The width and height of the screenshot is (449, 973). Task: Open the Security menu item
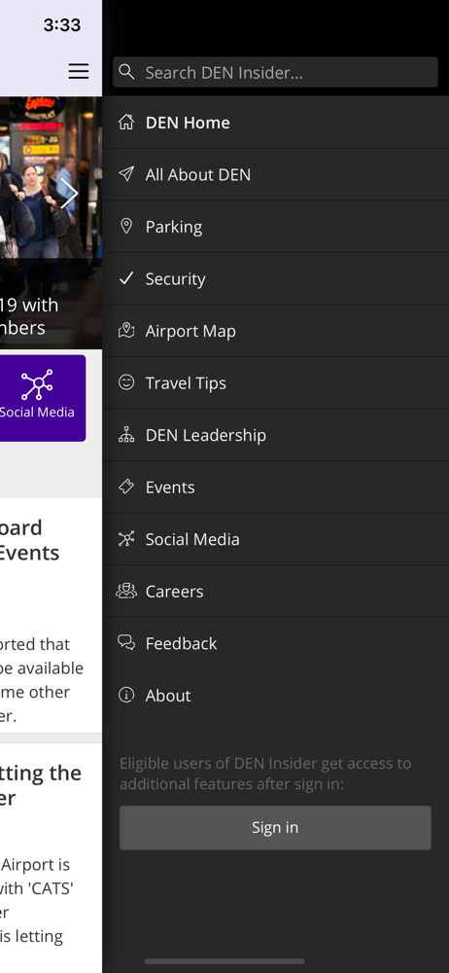point(275,278)
